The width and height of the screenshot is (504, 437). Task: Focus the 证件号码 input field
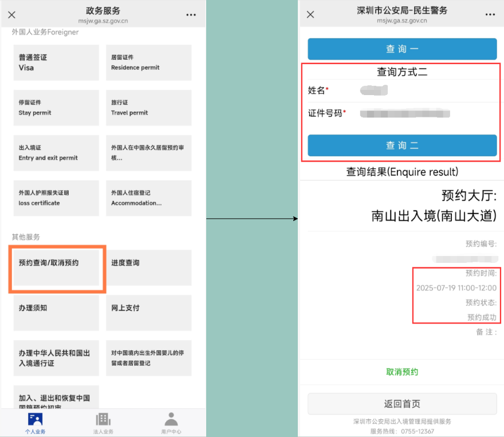tap(403, 113)
